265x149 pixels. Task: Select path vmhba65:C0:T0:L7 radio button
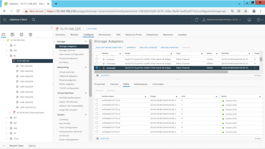(97, 132)
